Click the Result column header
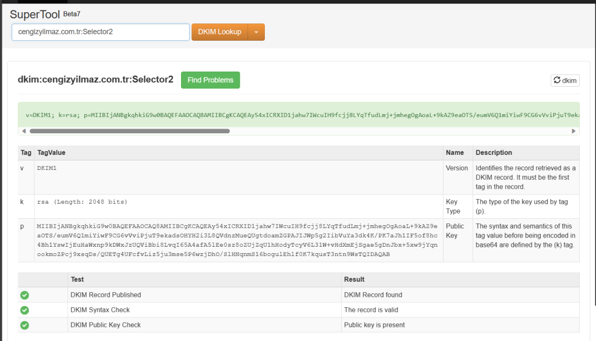Screen dimensions: 596x341 [x=354, y=280]
